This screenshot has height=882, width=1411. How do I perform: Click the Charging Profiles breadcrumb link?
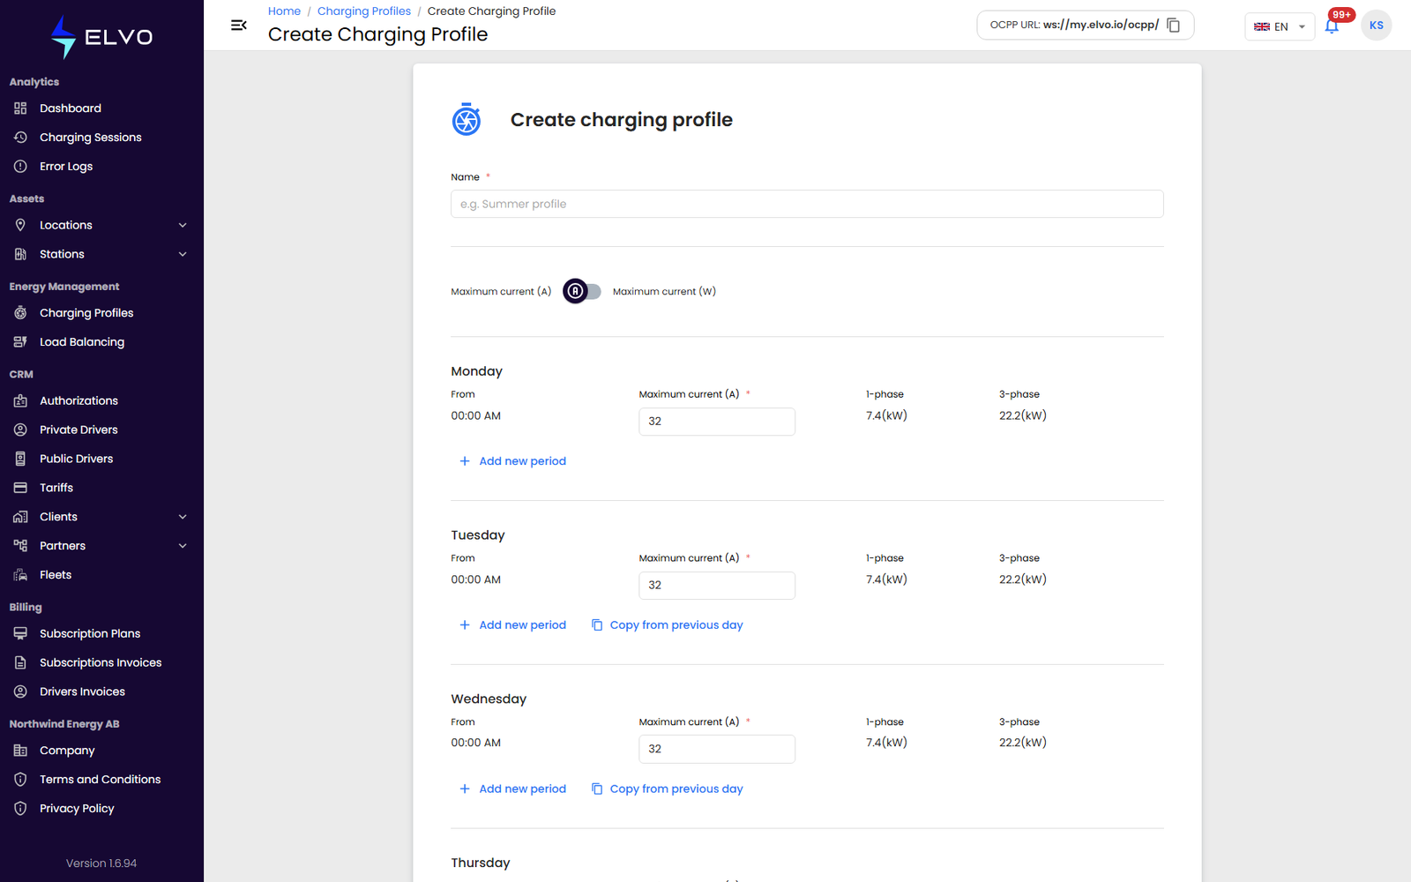(364, 11)
